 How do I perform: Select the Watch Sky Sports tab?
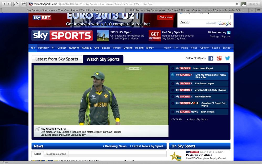click(103, 59)
